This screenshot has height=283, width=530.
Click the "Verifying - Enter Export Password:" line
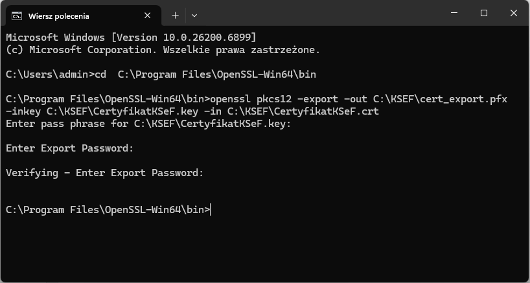[x=104, y=173]
